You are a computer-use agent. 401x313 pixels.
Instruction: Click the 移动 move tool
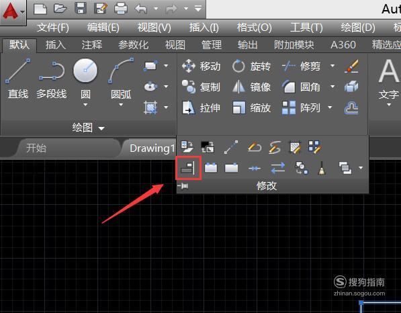(x=201, y=66)
